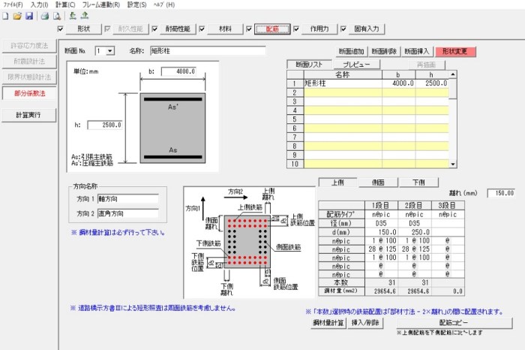Screen dimensions: 525x350
Task: Click the New file icon
Action: coord(5,16)
